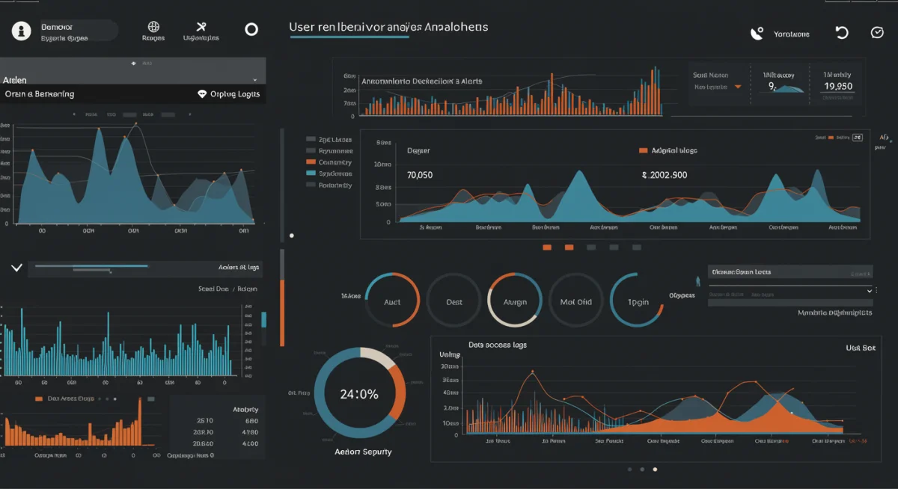Toggle the first orange carousel dot below the chart
Screen dimensions: 898x489
[547, 247]
